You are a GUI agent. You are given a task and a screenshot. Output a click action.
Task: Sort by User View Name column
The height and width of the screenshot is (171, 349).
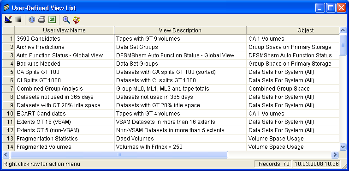click(x=65, y=31)
